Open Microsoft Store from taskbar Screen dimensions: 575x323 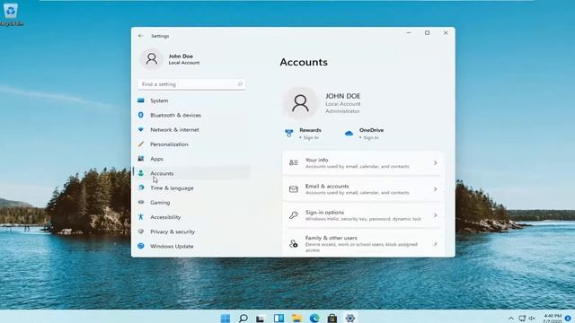tap(332, 318)
